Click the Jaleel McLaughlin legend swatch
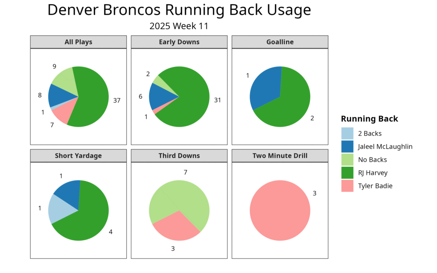The height and width of the screenshot is (273, 437). [x=347, y=147]
